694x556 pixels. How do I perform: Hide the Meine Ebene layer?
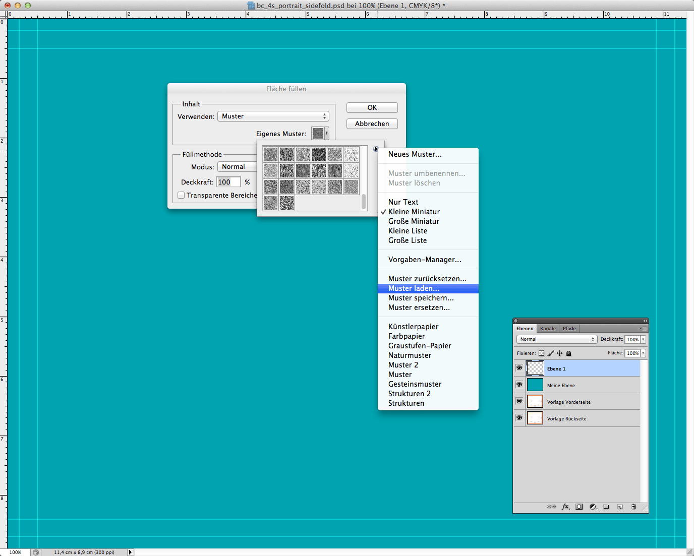519,385
